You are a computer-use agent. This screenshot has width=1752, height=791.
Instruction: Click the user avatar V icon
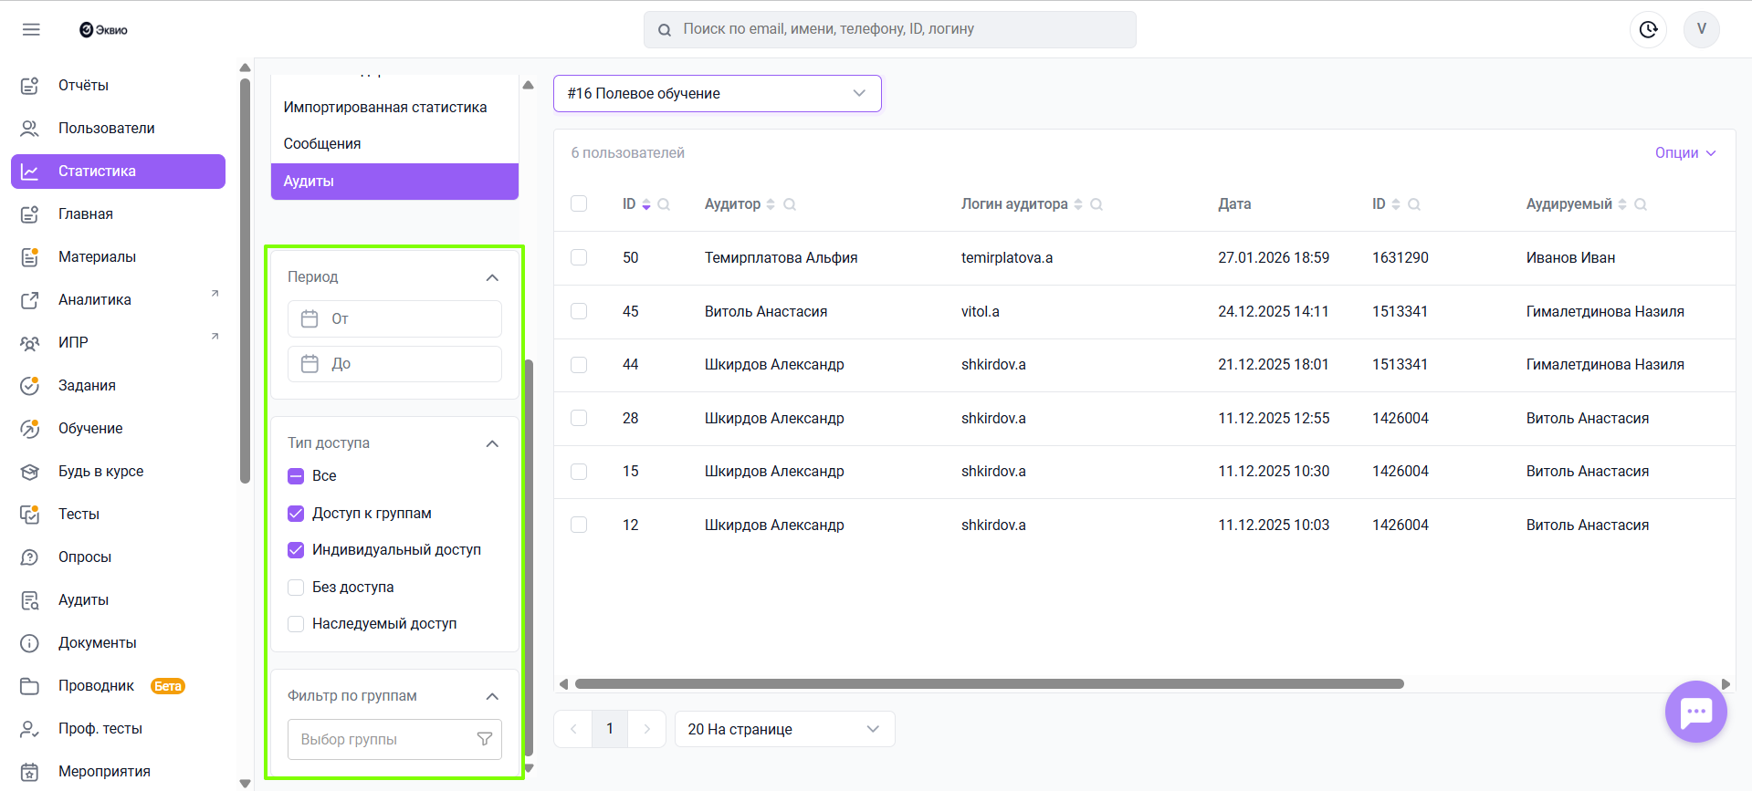click(1701, 29)
